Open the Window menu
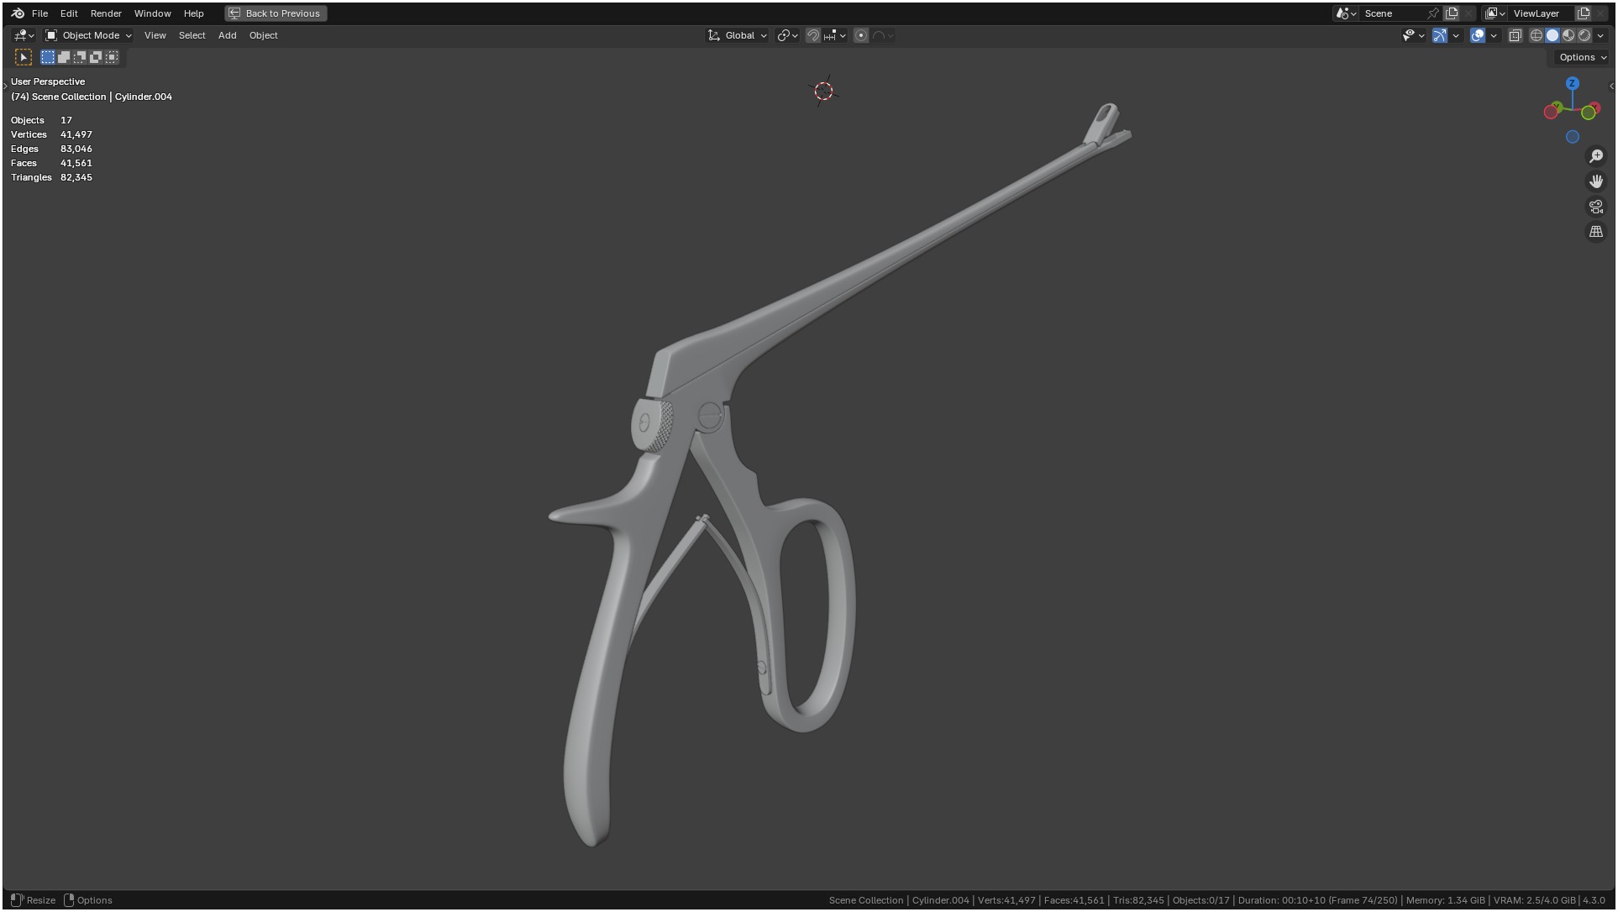This screenshot has width=1618, height=912. coord(153,13)
